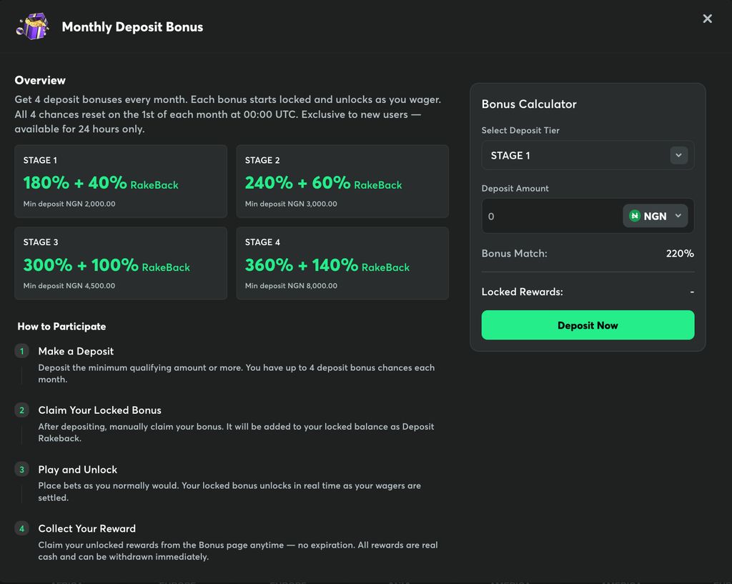Open the Select Deposit Tier dropdown

click(588, 155)
